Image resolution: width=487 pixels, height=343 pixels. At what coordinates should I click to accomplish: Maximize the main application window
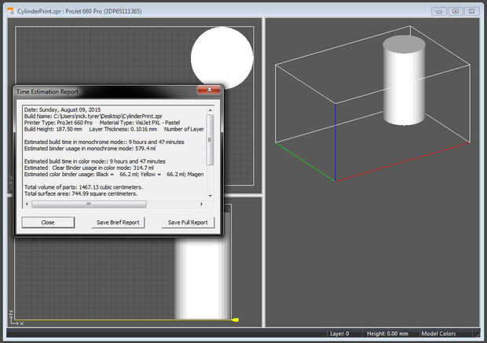click(x=456, y=10)
